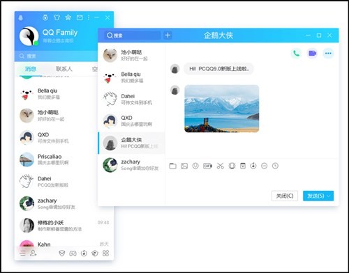Click the add contact icon at bottom

tap(34, 253)
